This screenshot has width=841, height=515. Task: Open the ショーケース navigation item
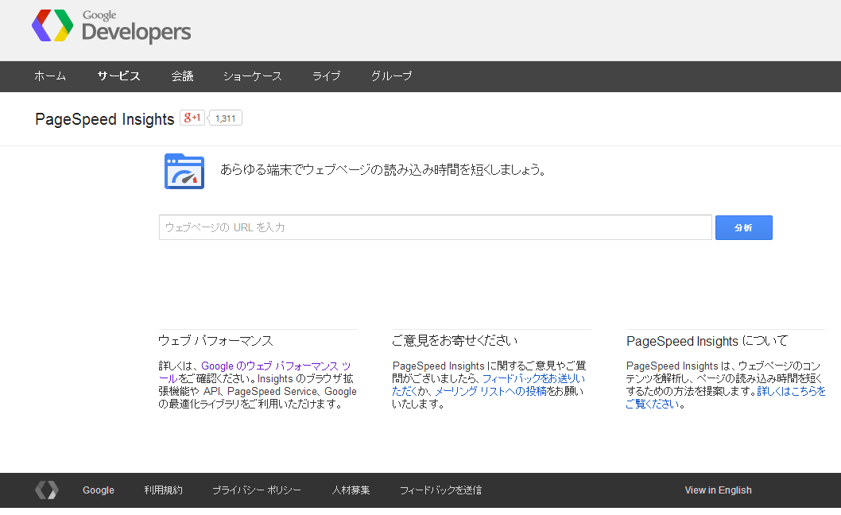(252, 76)
